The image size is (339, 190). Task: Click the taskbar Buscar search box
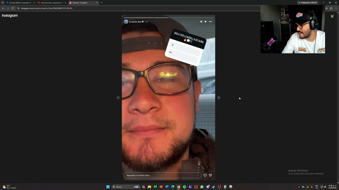pyautogui.click(x=126, y=187)
